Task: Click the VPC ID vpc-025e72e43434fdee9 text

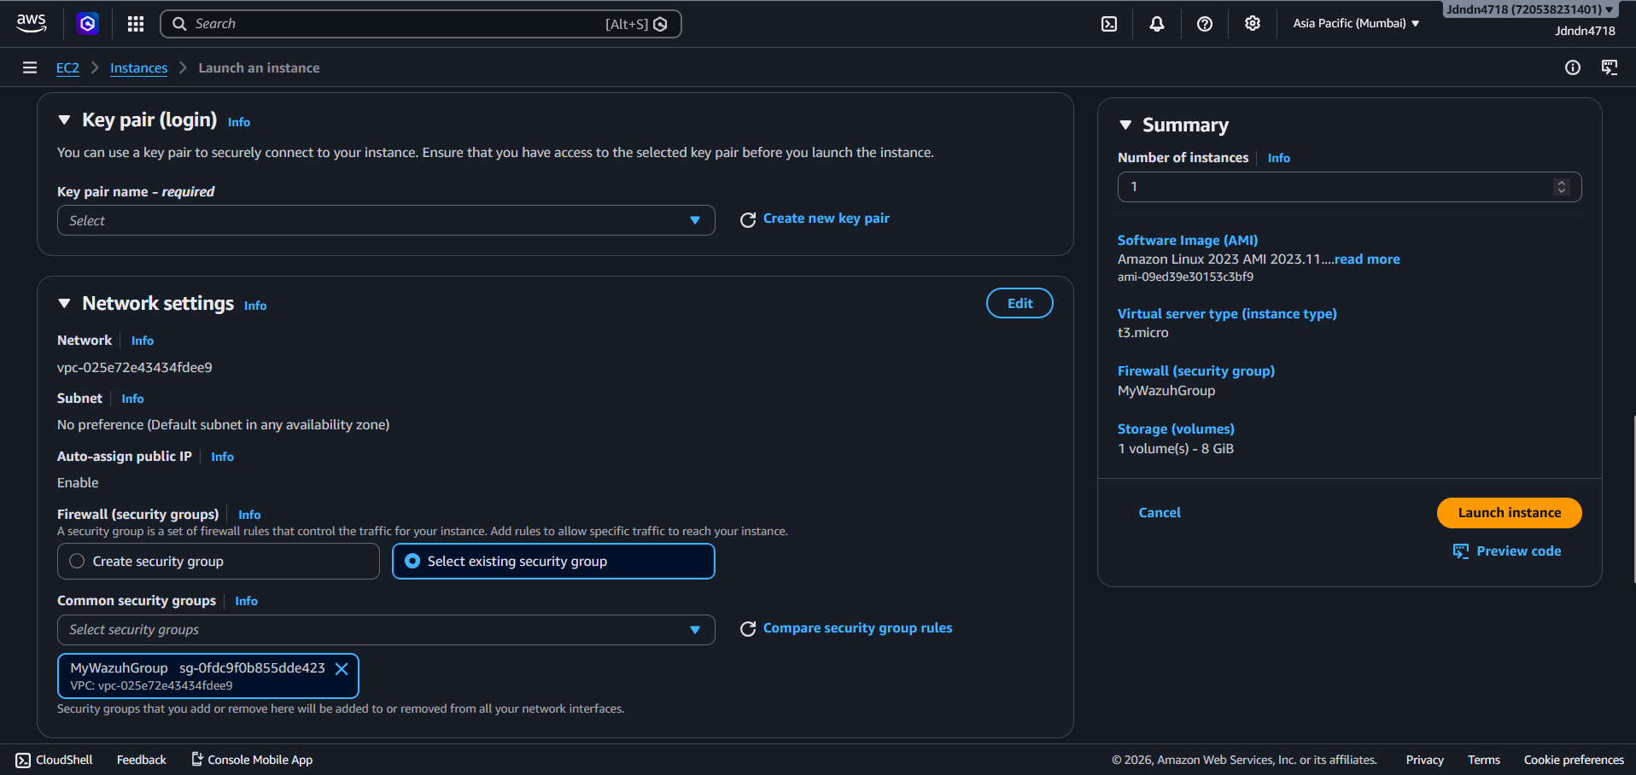Action: tap(135, 368)
